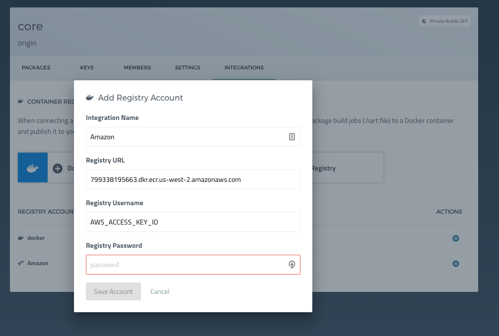Click the Amazon ECR icon next to Amazon account
499x336 pixels.
tap(21, 263)
